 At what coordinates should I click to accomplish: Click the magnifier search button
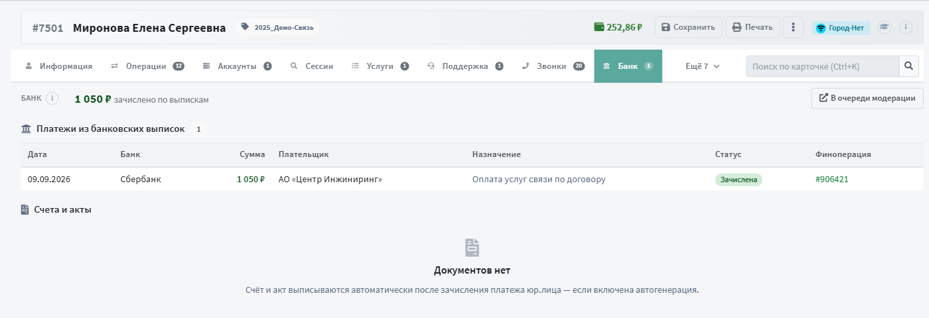pyautogui.click(x=908, y=66)
